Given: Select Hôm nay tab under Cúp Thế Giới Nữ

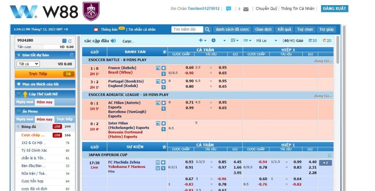Looking at the screenshot, I should [x=44, y=102].
